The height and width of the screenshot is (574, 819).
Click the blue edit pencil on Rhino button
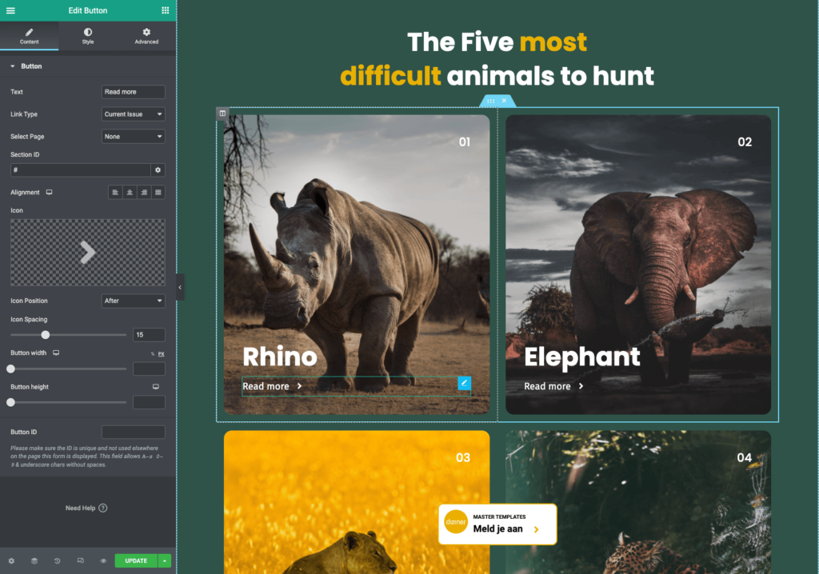point(464,383)
